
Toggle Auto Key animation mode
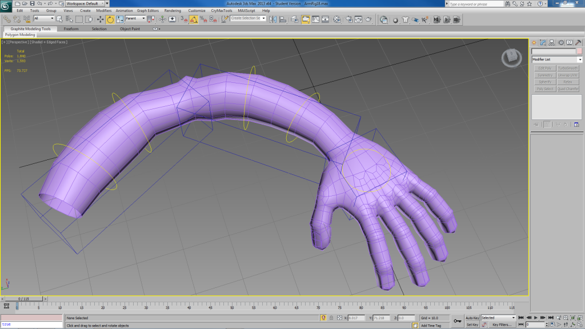pos(472,318)
